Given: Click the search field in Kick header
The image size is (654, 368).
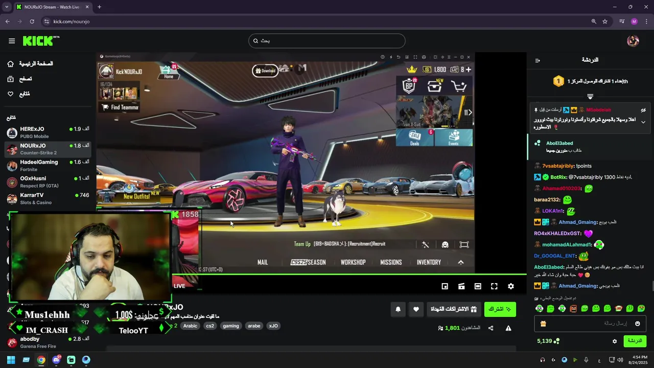Looking at the screenshot, I should click(x=327, y=41).
